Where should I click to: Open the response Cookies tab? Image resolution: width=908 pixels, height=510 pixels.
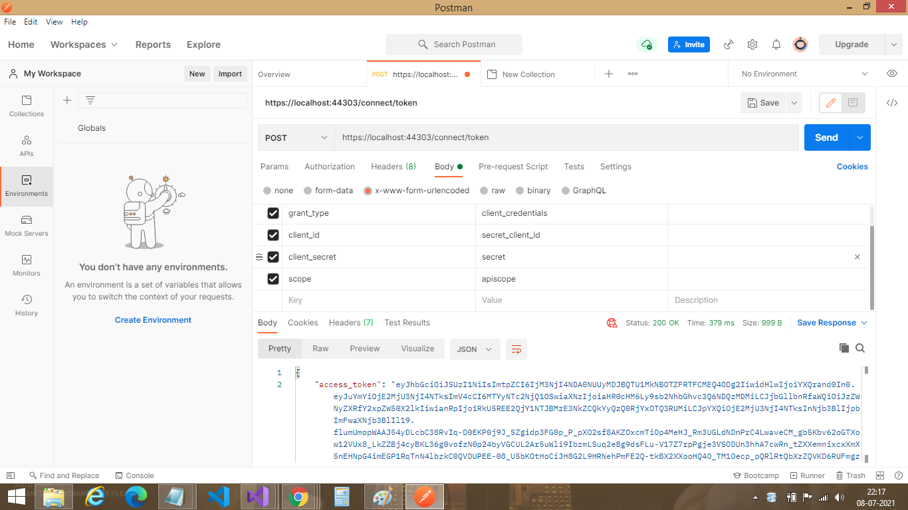click(x=303, y=323)
